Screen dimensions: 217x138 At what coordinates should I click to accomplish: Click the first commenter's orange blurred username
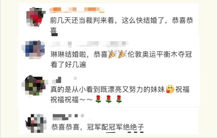tap(77, 10)
